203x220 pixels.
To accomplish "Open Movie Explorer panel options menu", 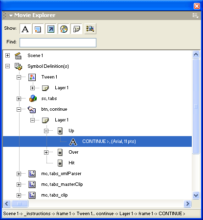I will tap(195, 16).
